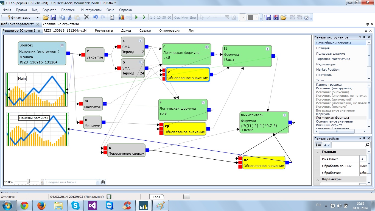Pick the gray color swatch in toolbar
The height and width of the screenshot is (211, 375).
click(250, 17)
